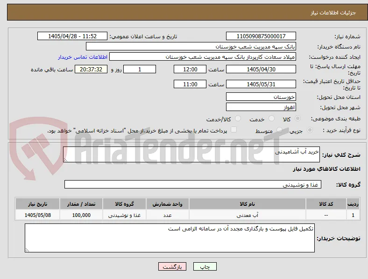368x279 pixels.
Task: Click the واحد شمارش column header
Action: (x=167, y=204)
